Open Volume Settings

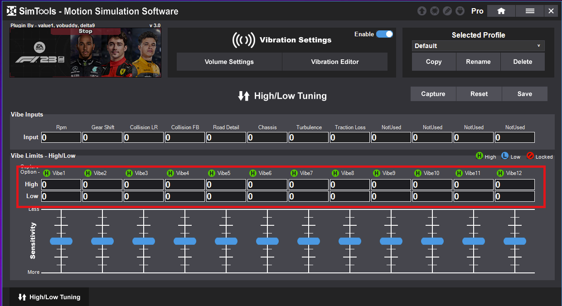229,62
